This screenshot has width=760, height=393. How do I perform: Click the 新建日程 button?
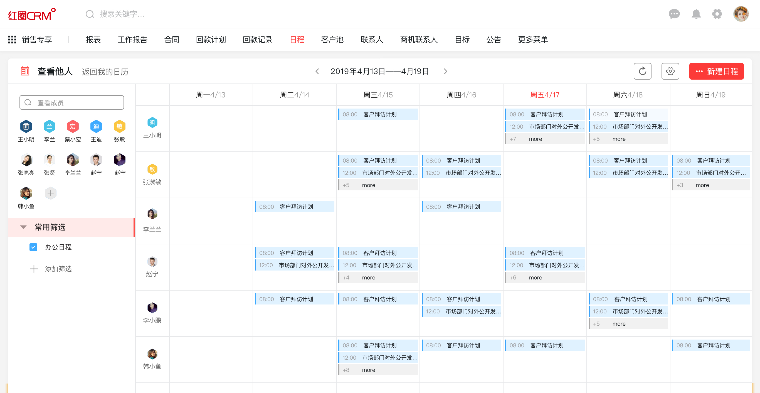pos(716,71)
